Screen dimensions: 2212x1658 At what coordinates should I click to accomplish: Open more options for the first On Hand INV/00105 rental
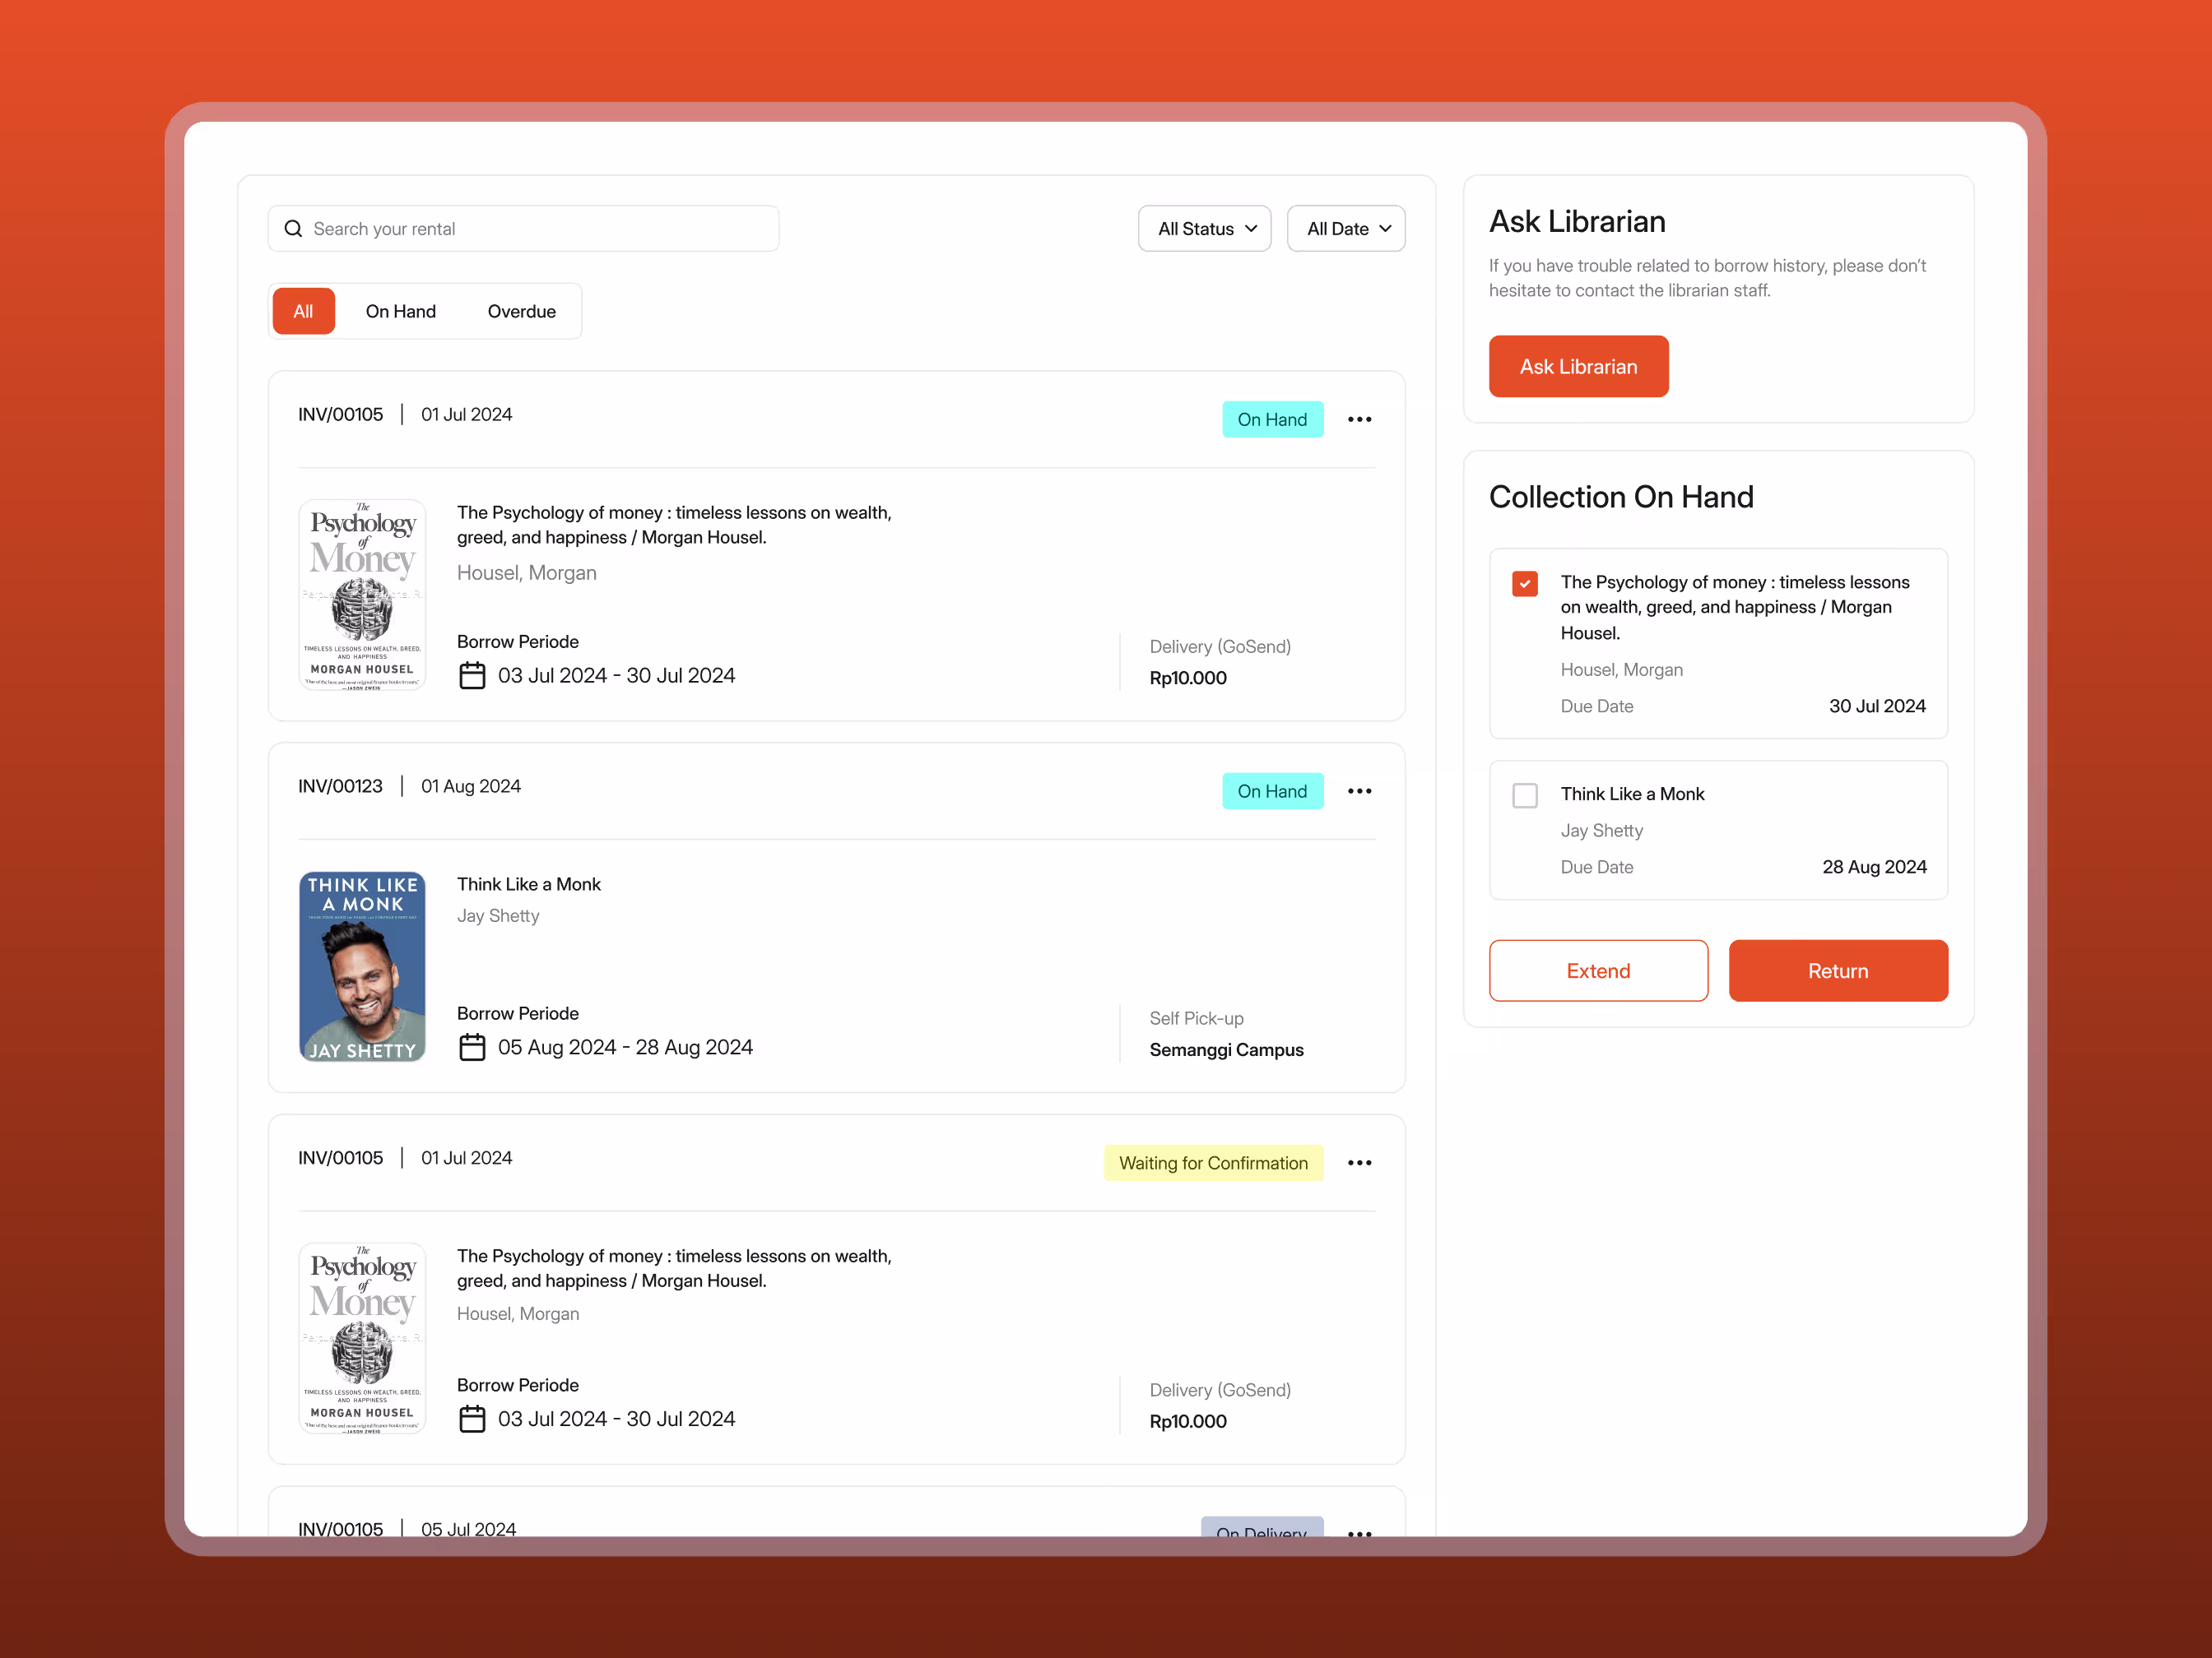click(1359, 419)
